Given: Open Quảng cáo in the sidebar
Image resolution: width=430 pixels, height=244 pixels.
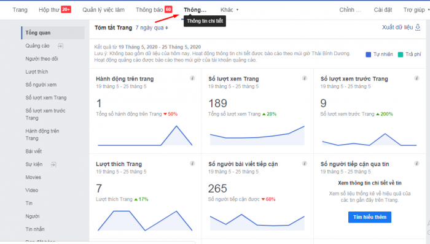Looking at the screenshot, I should point(37,46).
